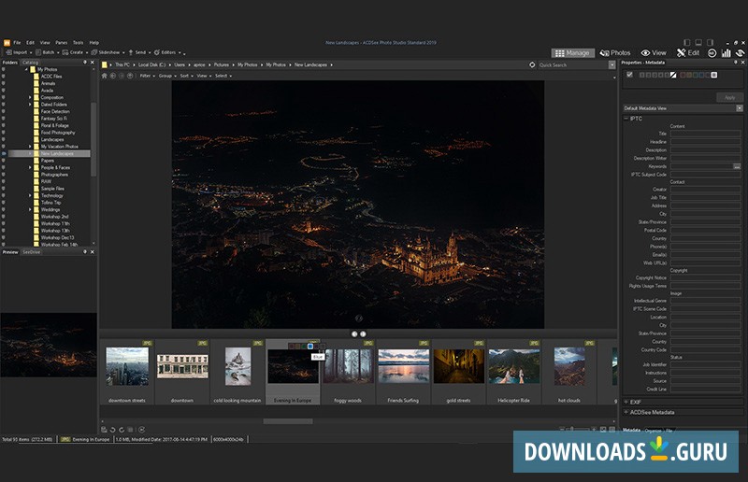748x482 pixels.
Task: Select the blue color label on thumbnail
Action: [x=310, y=346]
